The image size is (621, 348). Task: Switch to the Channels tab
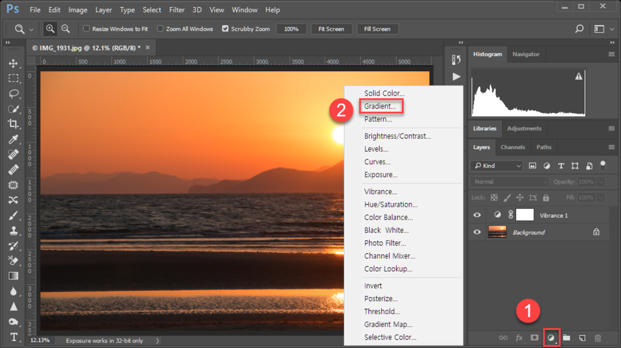512,147
